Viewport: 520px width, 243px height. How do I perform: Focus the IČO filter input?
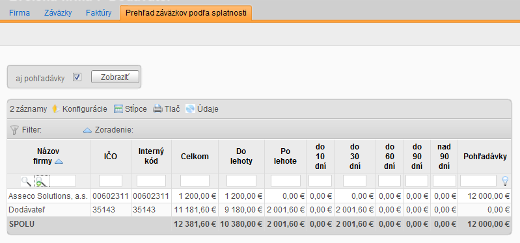click(x=111, y=181)
